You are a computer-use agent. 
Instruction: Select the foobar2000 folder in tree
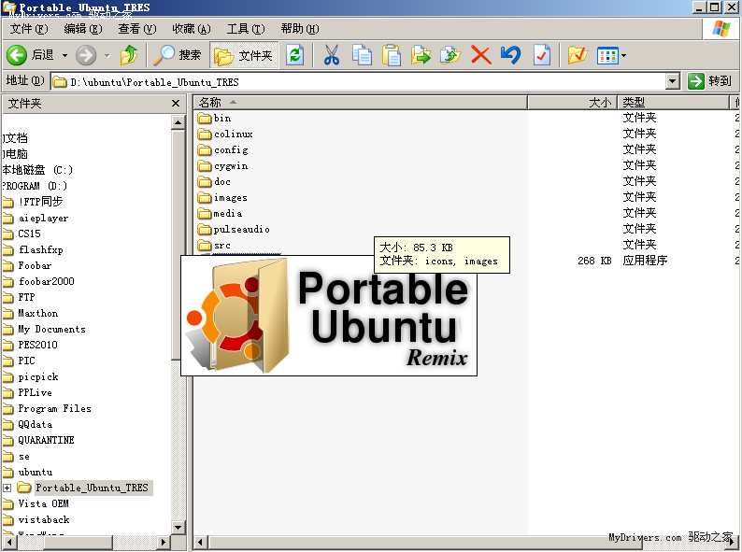(46, 281)
